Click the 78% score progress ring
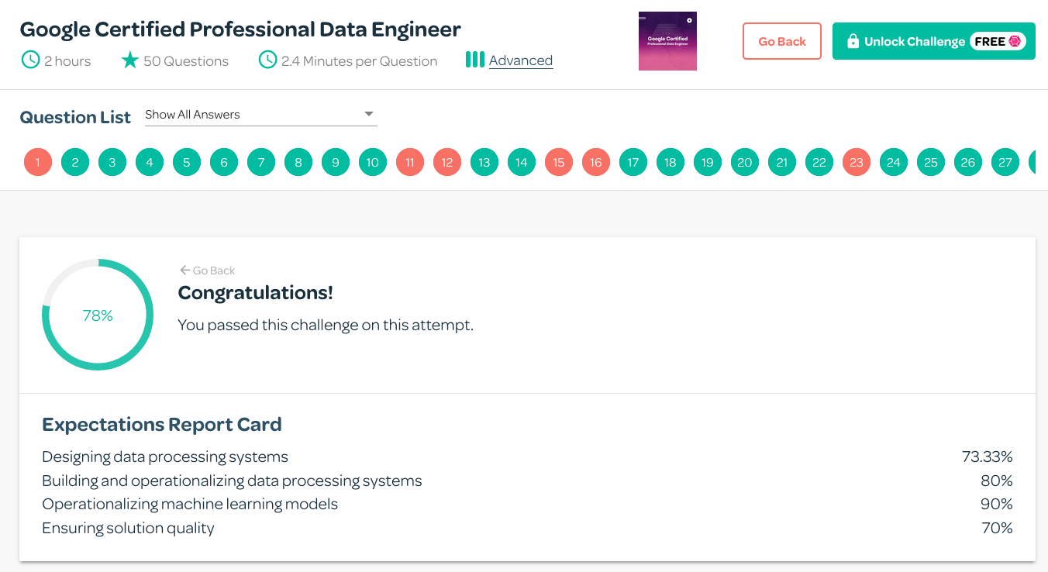This screenshot has width=1048, height=572. coord(98,315)
